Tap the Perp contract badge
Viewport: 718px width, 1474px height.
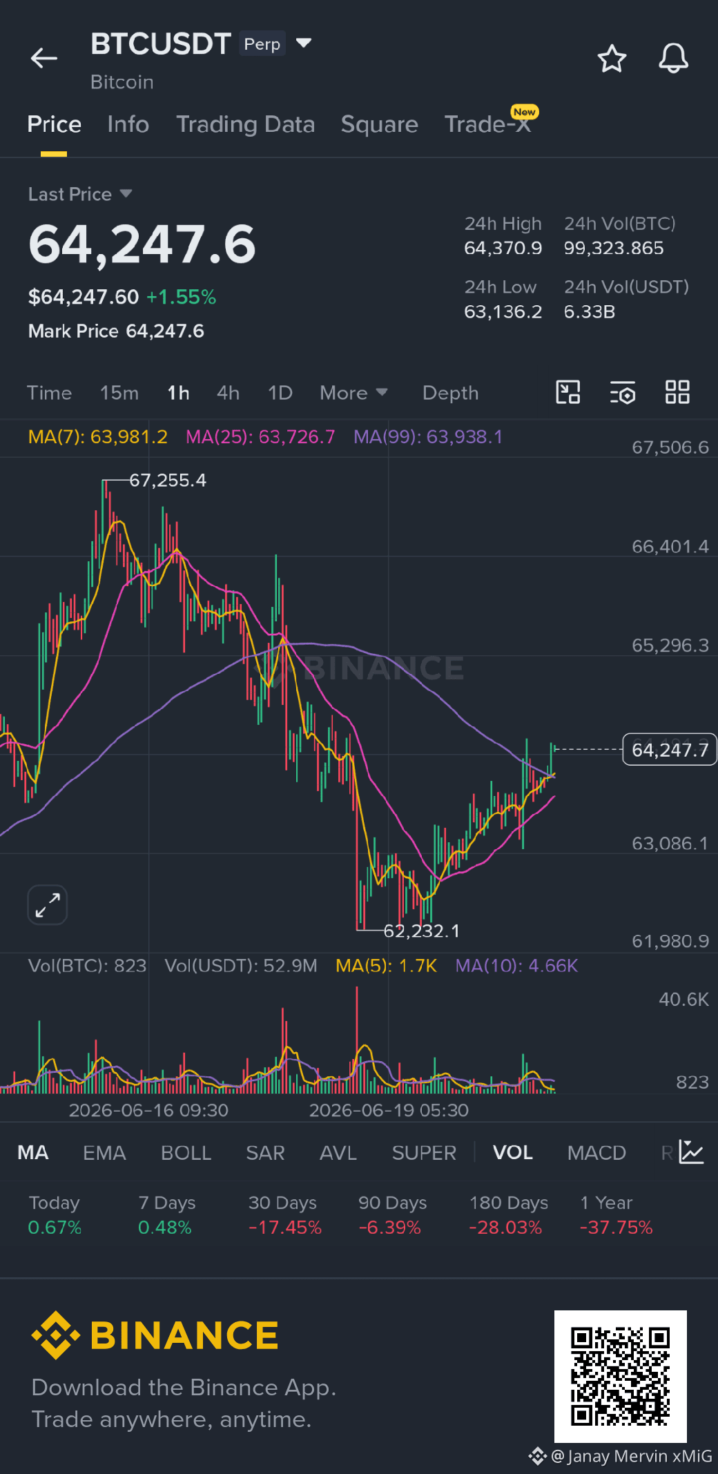click(262, 43)
